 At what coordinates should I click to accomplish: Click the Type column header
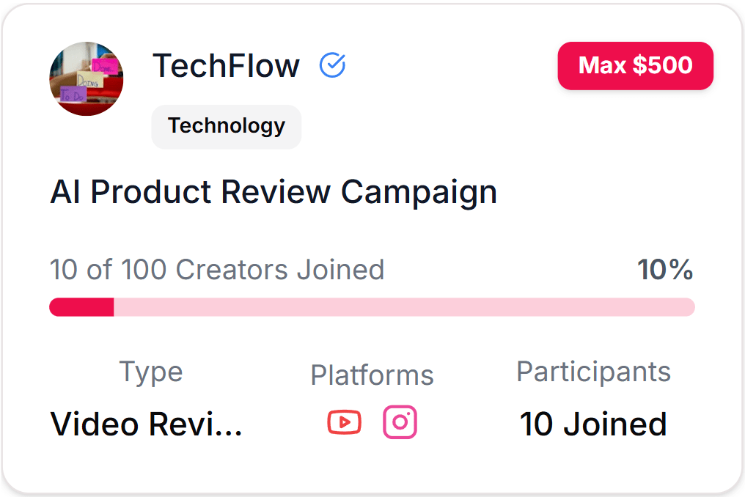(151, 372)
